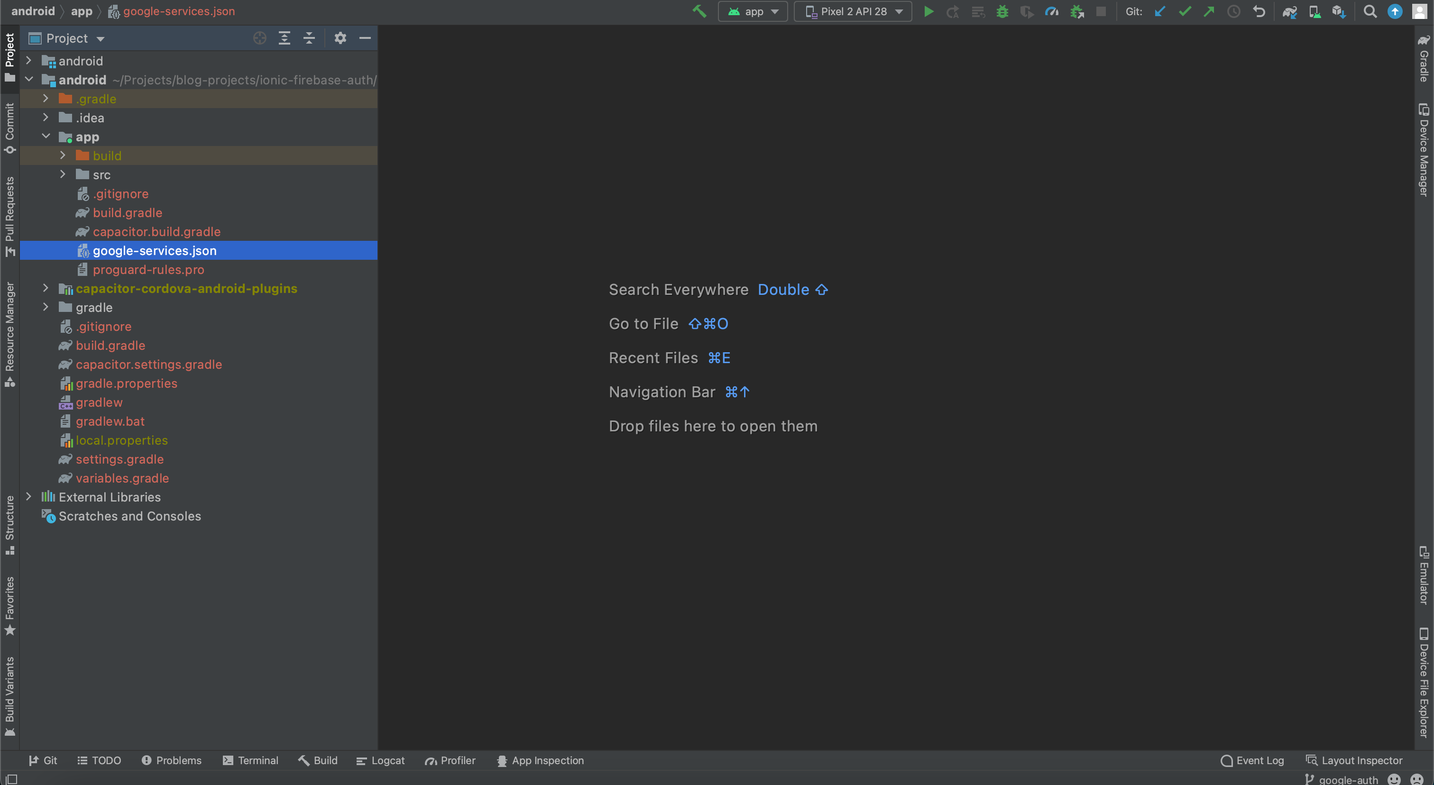The image size is (1434, 785).
Task: Toggle the Structure tool window
Action: coord(9,525)
